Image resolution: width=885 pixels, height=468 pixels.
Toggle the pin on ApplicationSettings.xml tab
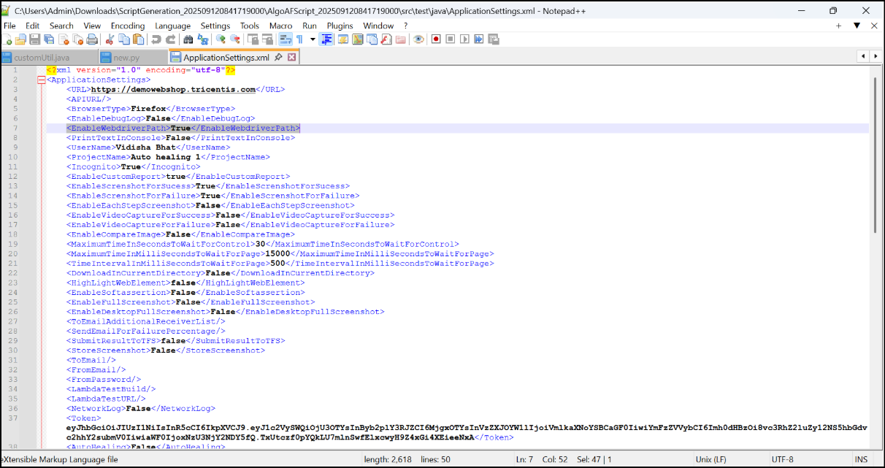278,57
